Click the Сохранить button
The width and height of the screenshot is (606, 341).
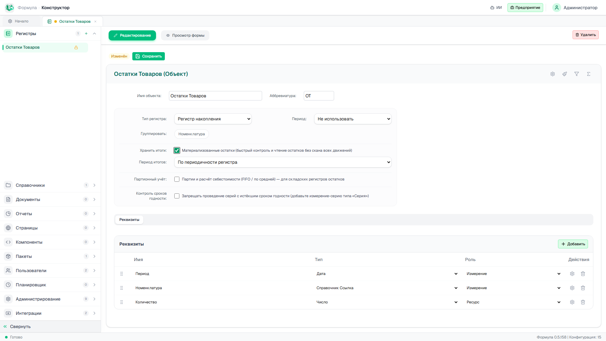point(148,56)
